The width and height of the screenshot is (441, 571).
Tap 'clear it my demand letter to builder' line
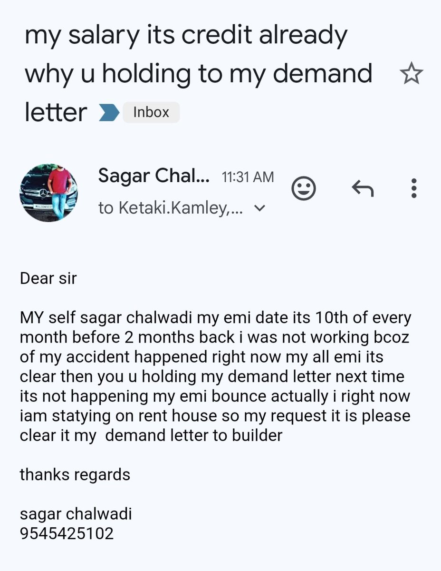point(151,435)
